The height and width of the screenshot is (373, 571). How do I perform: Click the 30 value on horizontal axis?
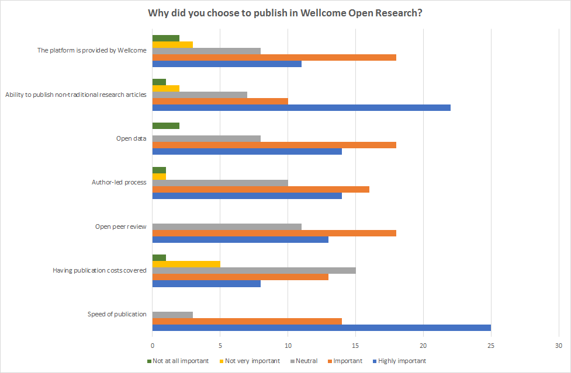pos(558,344)
